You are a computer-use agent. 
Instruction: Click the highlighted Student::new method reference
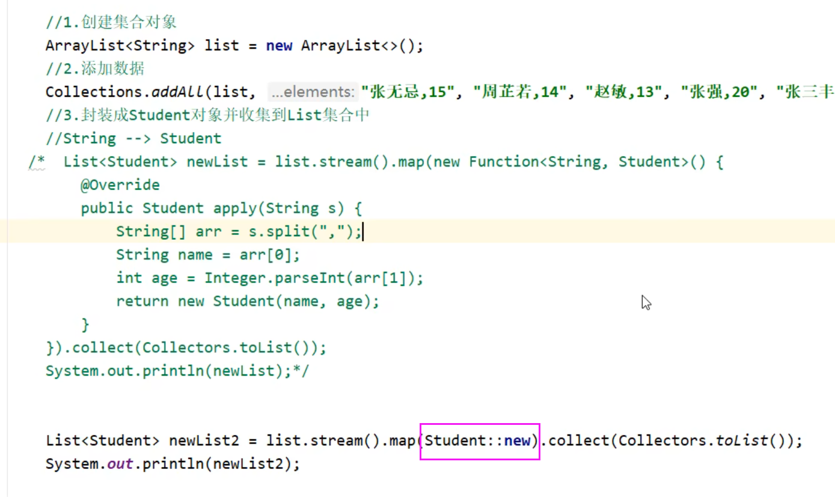[x=479, y=441]
